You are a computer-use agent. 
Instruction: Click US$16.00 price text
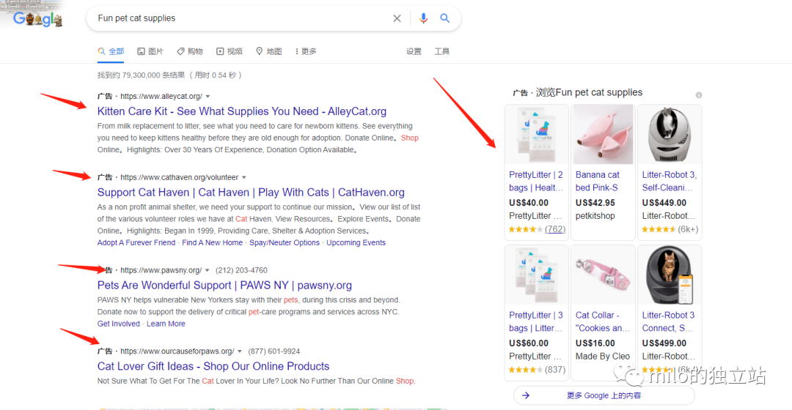[595, 343]
